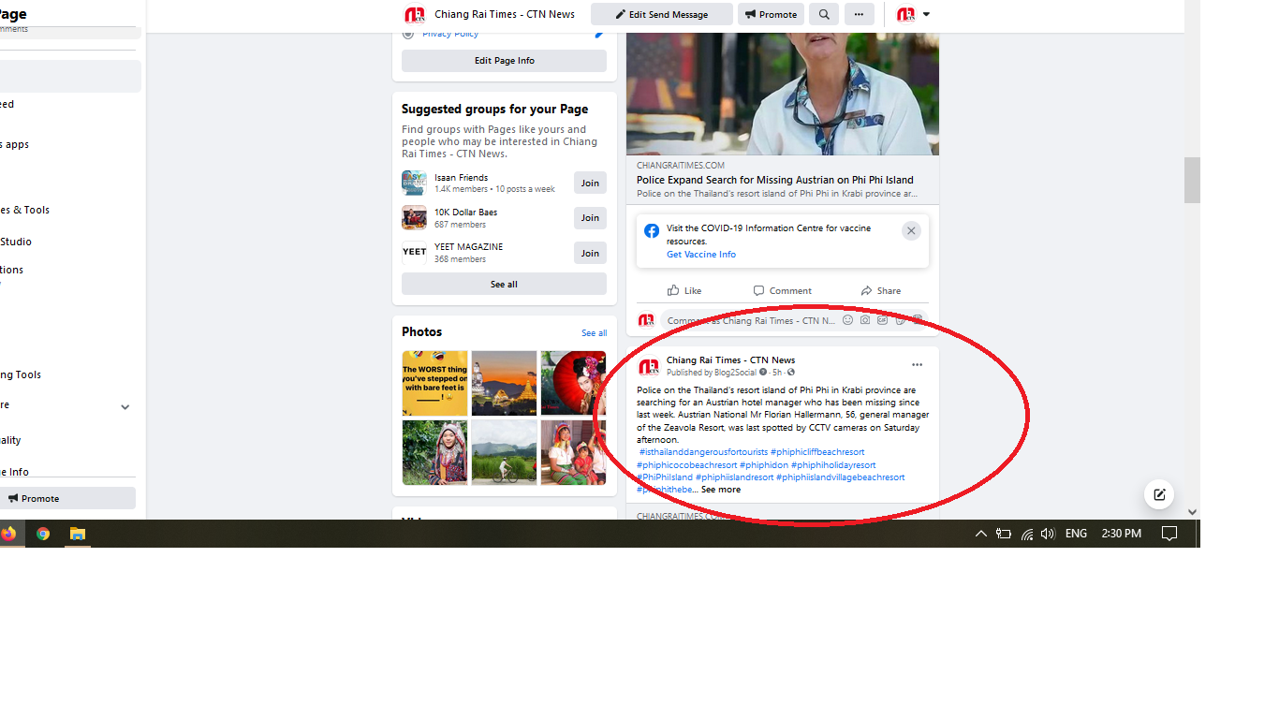The width and height of the screenshot is (1279, 719).
Task: Show hidden system tray icons
Action: [x=980, y=534]
